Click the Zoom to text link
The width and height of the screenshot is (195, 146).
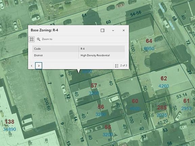click(47, 39)
